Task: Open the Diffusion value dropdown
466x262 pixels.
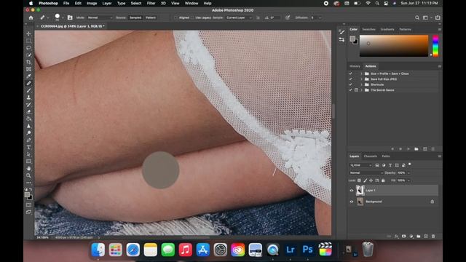Action: click(320, 17)
